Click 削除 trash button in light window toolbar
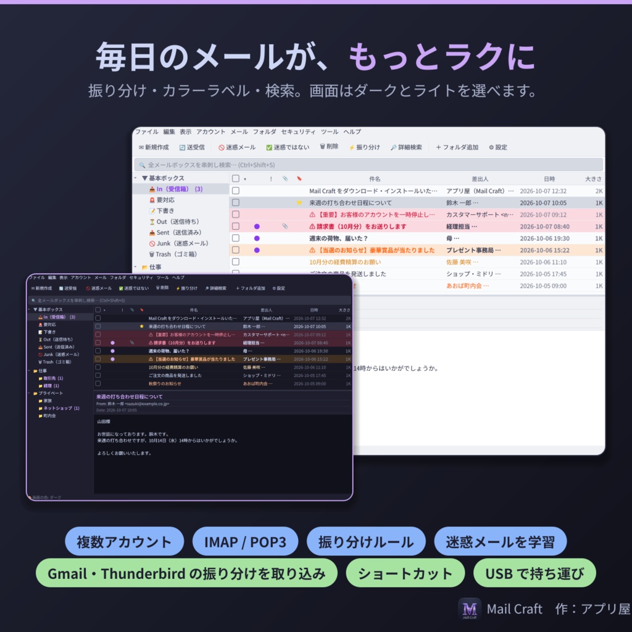Viewport: 632px width, 632px height. pyautogui.click(x=329, y=147)
